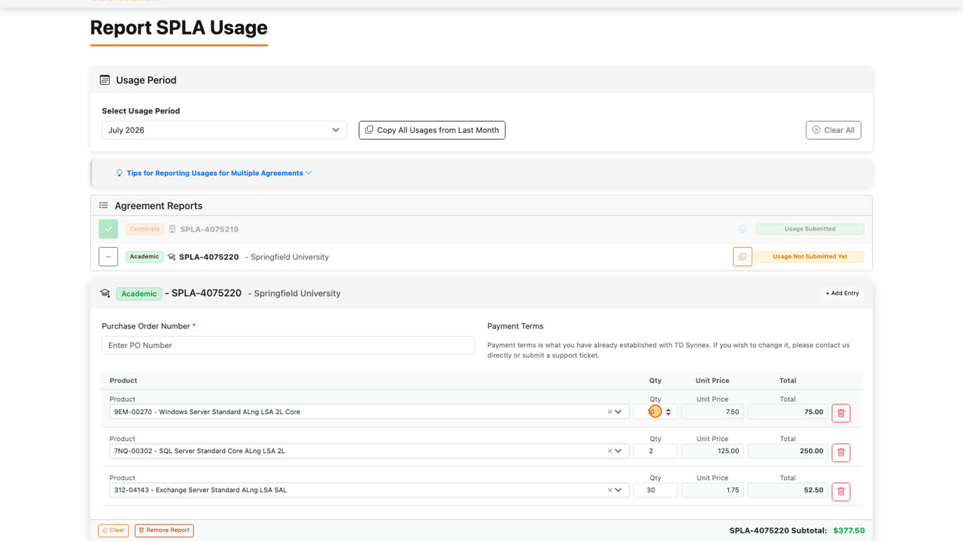Viewport: 963px width, 541px height.
Task: Add a new entry with + Add Entry
Action: [843, 293]
